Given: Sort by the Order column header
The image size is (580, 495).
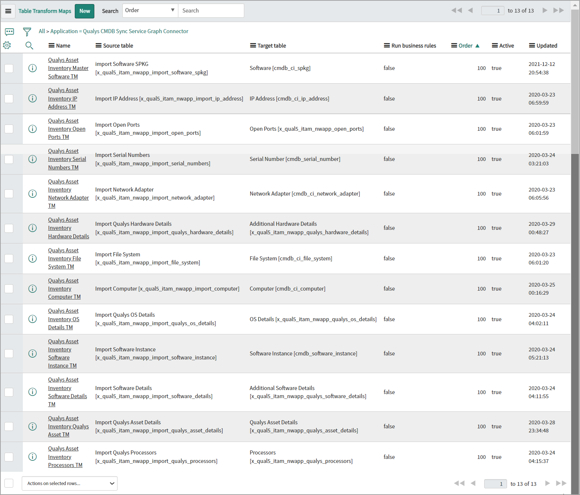Looking at the screenshot, I should 465,46.
